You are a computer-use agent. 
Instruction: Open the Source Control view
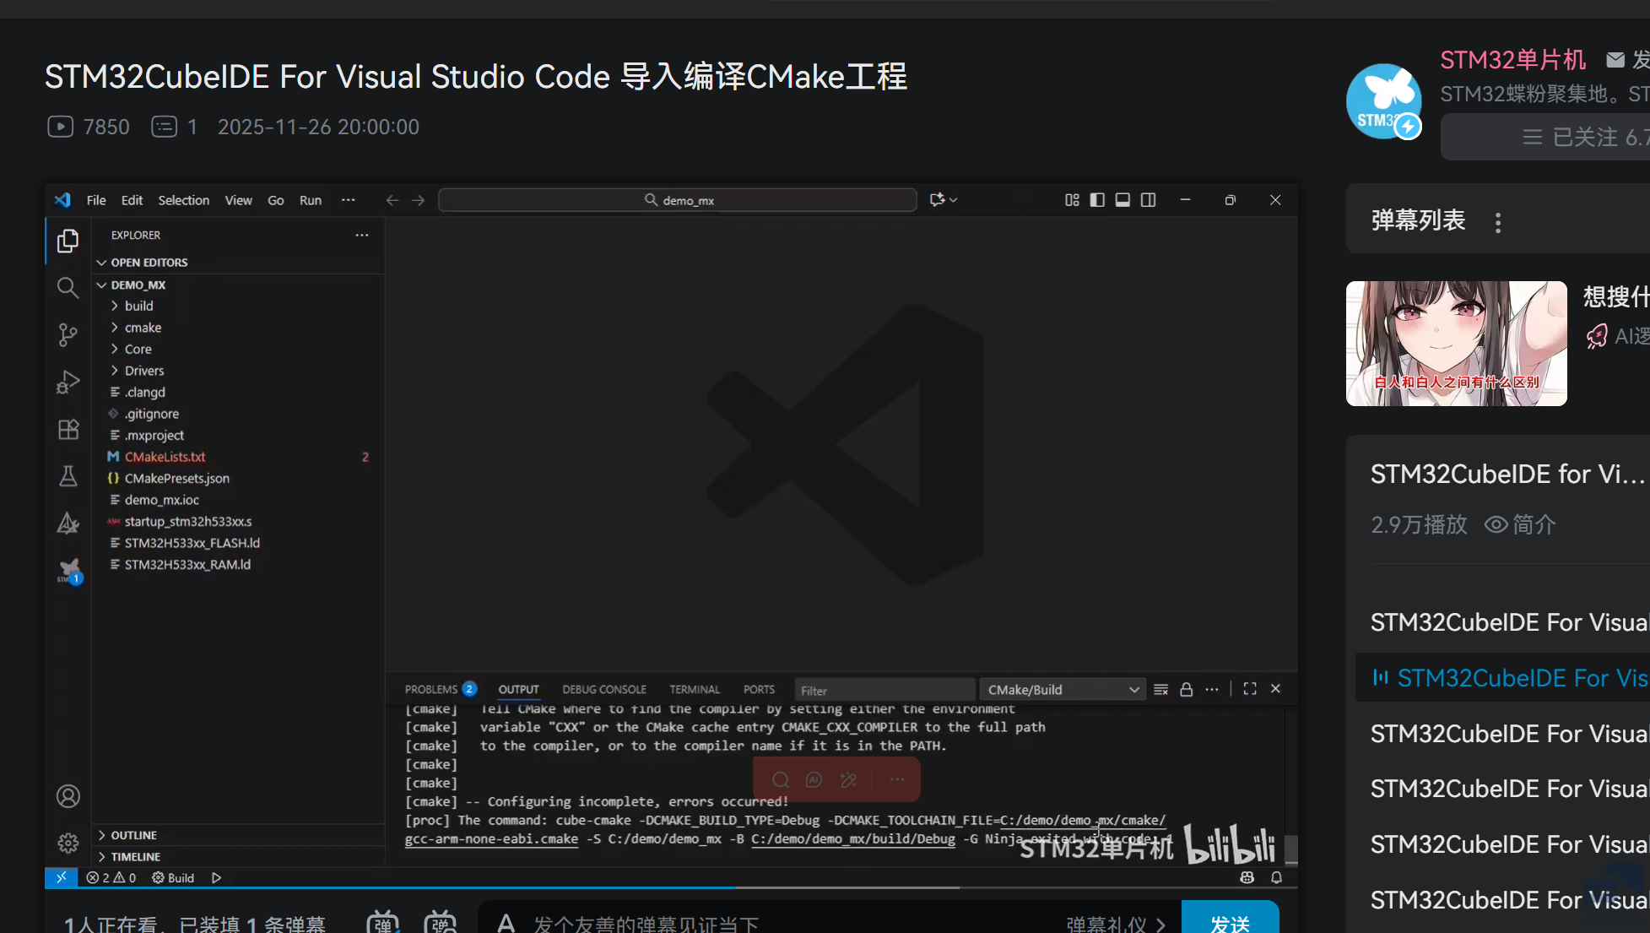point(68,335)
